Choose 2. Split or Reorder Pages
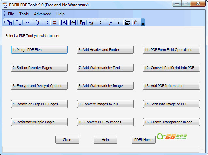Image resolution: width=208 pixels, height=155 pixels. [x=39, y=68]
